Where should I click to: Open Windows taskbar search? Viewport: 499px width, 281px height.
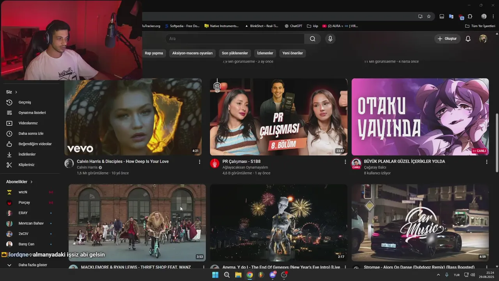coord(226,275)
